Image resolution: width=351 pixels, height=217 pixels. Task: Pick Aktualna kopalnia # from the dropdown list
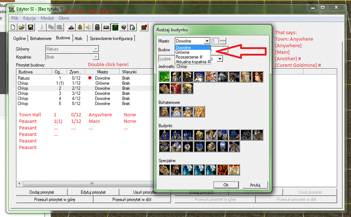click(x=192, y=62)
